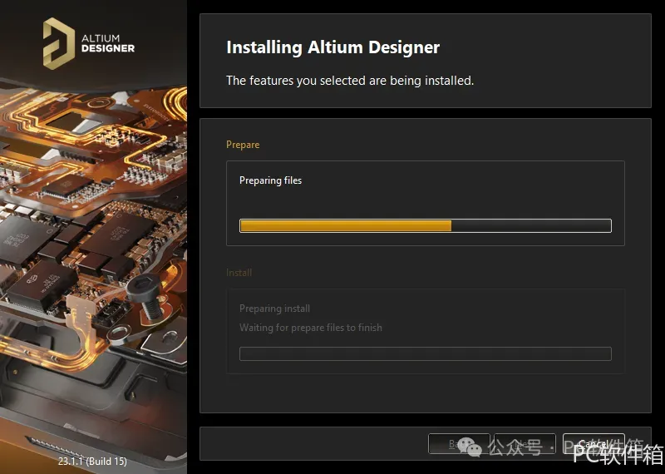The image size is (665, 474).
Task: Click the version text "23.1.1 (Build 15)"
Action: (92, 462)
